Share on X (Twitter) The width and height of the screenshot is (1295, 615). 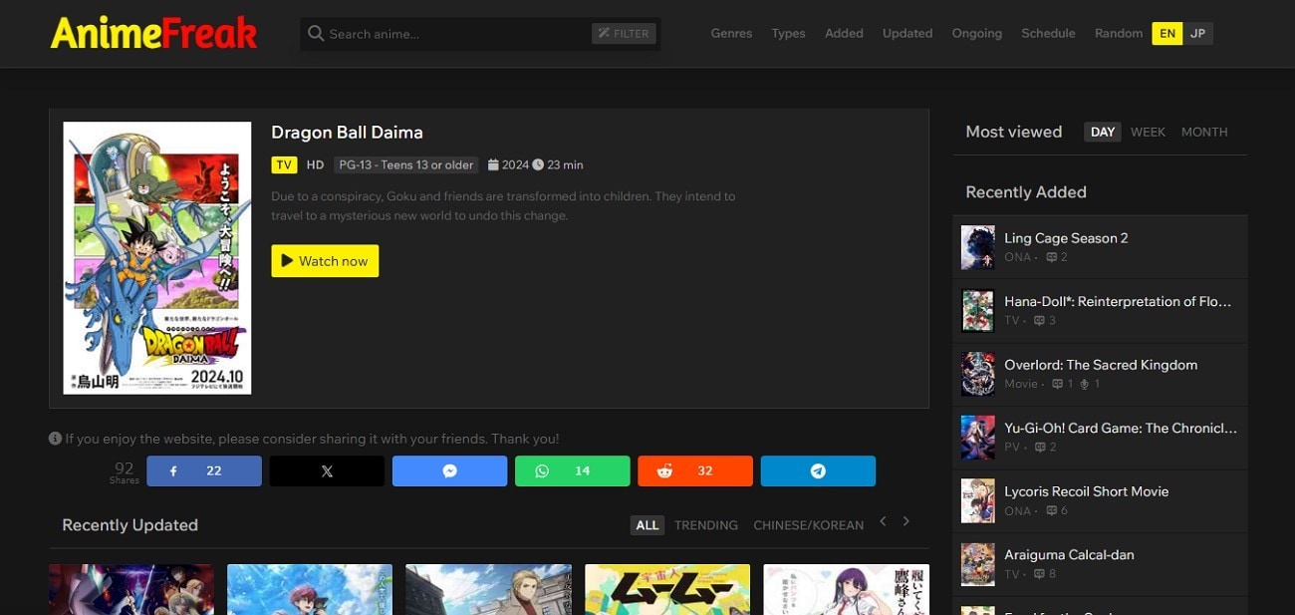(327, 470)
